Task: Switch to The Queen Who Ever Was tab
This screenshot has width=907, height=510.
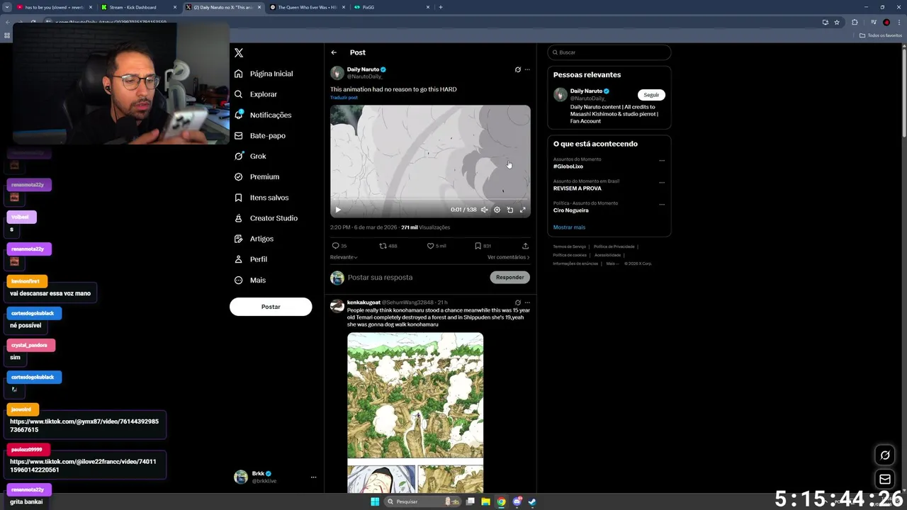Action: (x=307, y=7)
